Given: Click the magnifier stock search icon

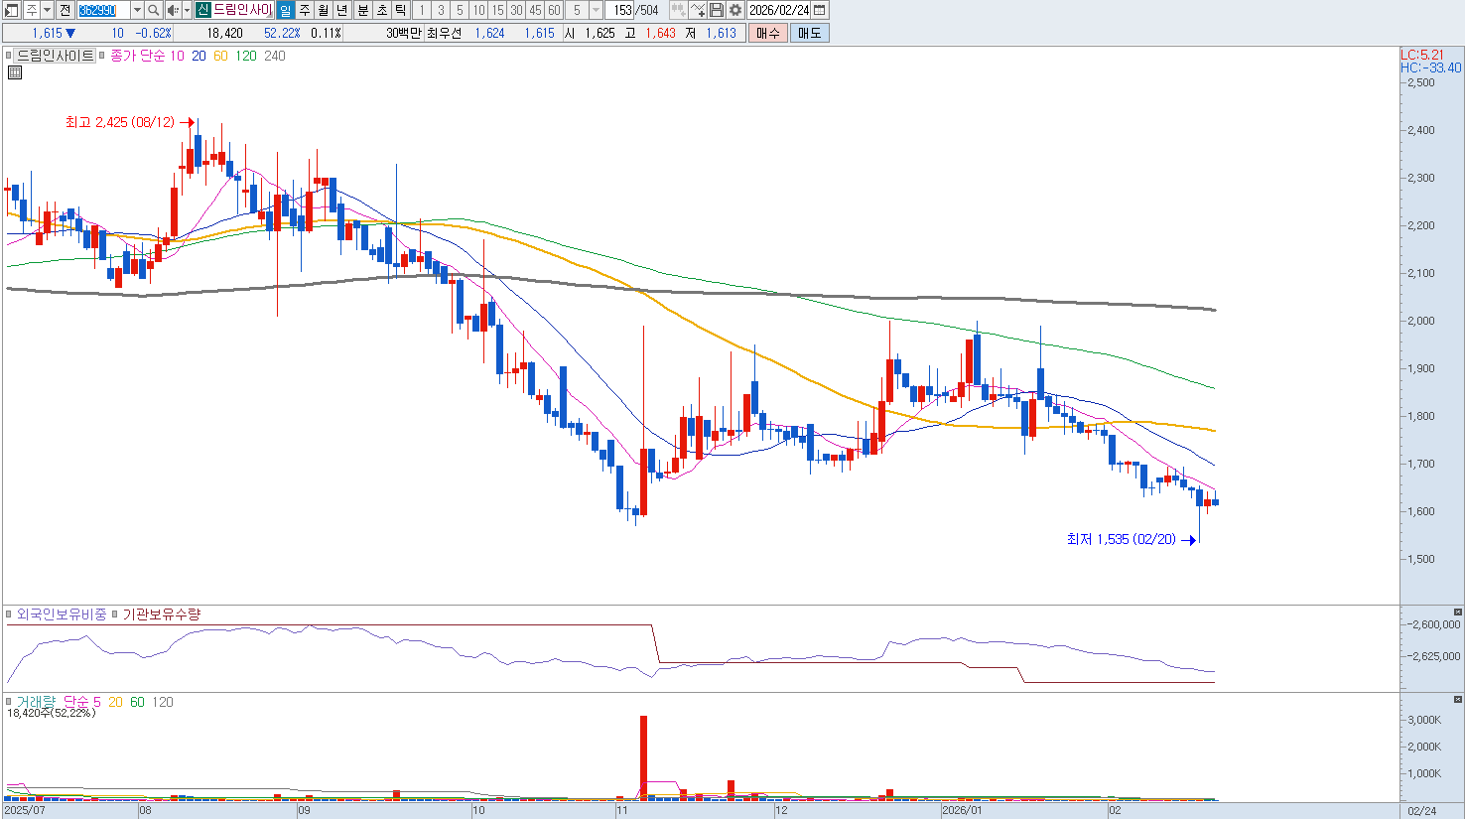Looking at the screenshot, I should pyautogui.click(x=154, y=10).
